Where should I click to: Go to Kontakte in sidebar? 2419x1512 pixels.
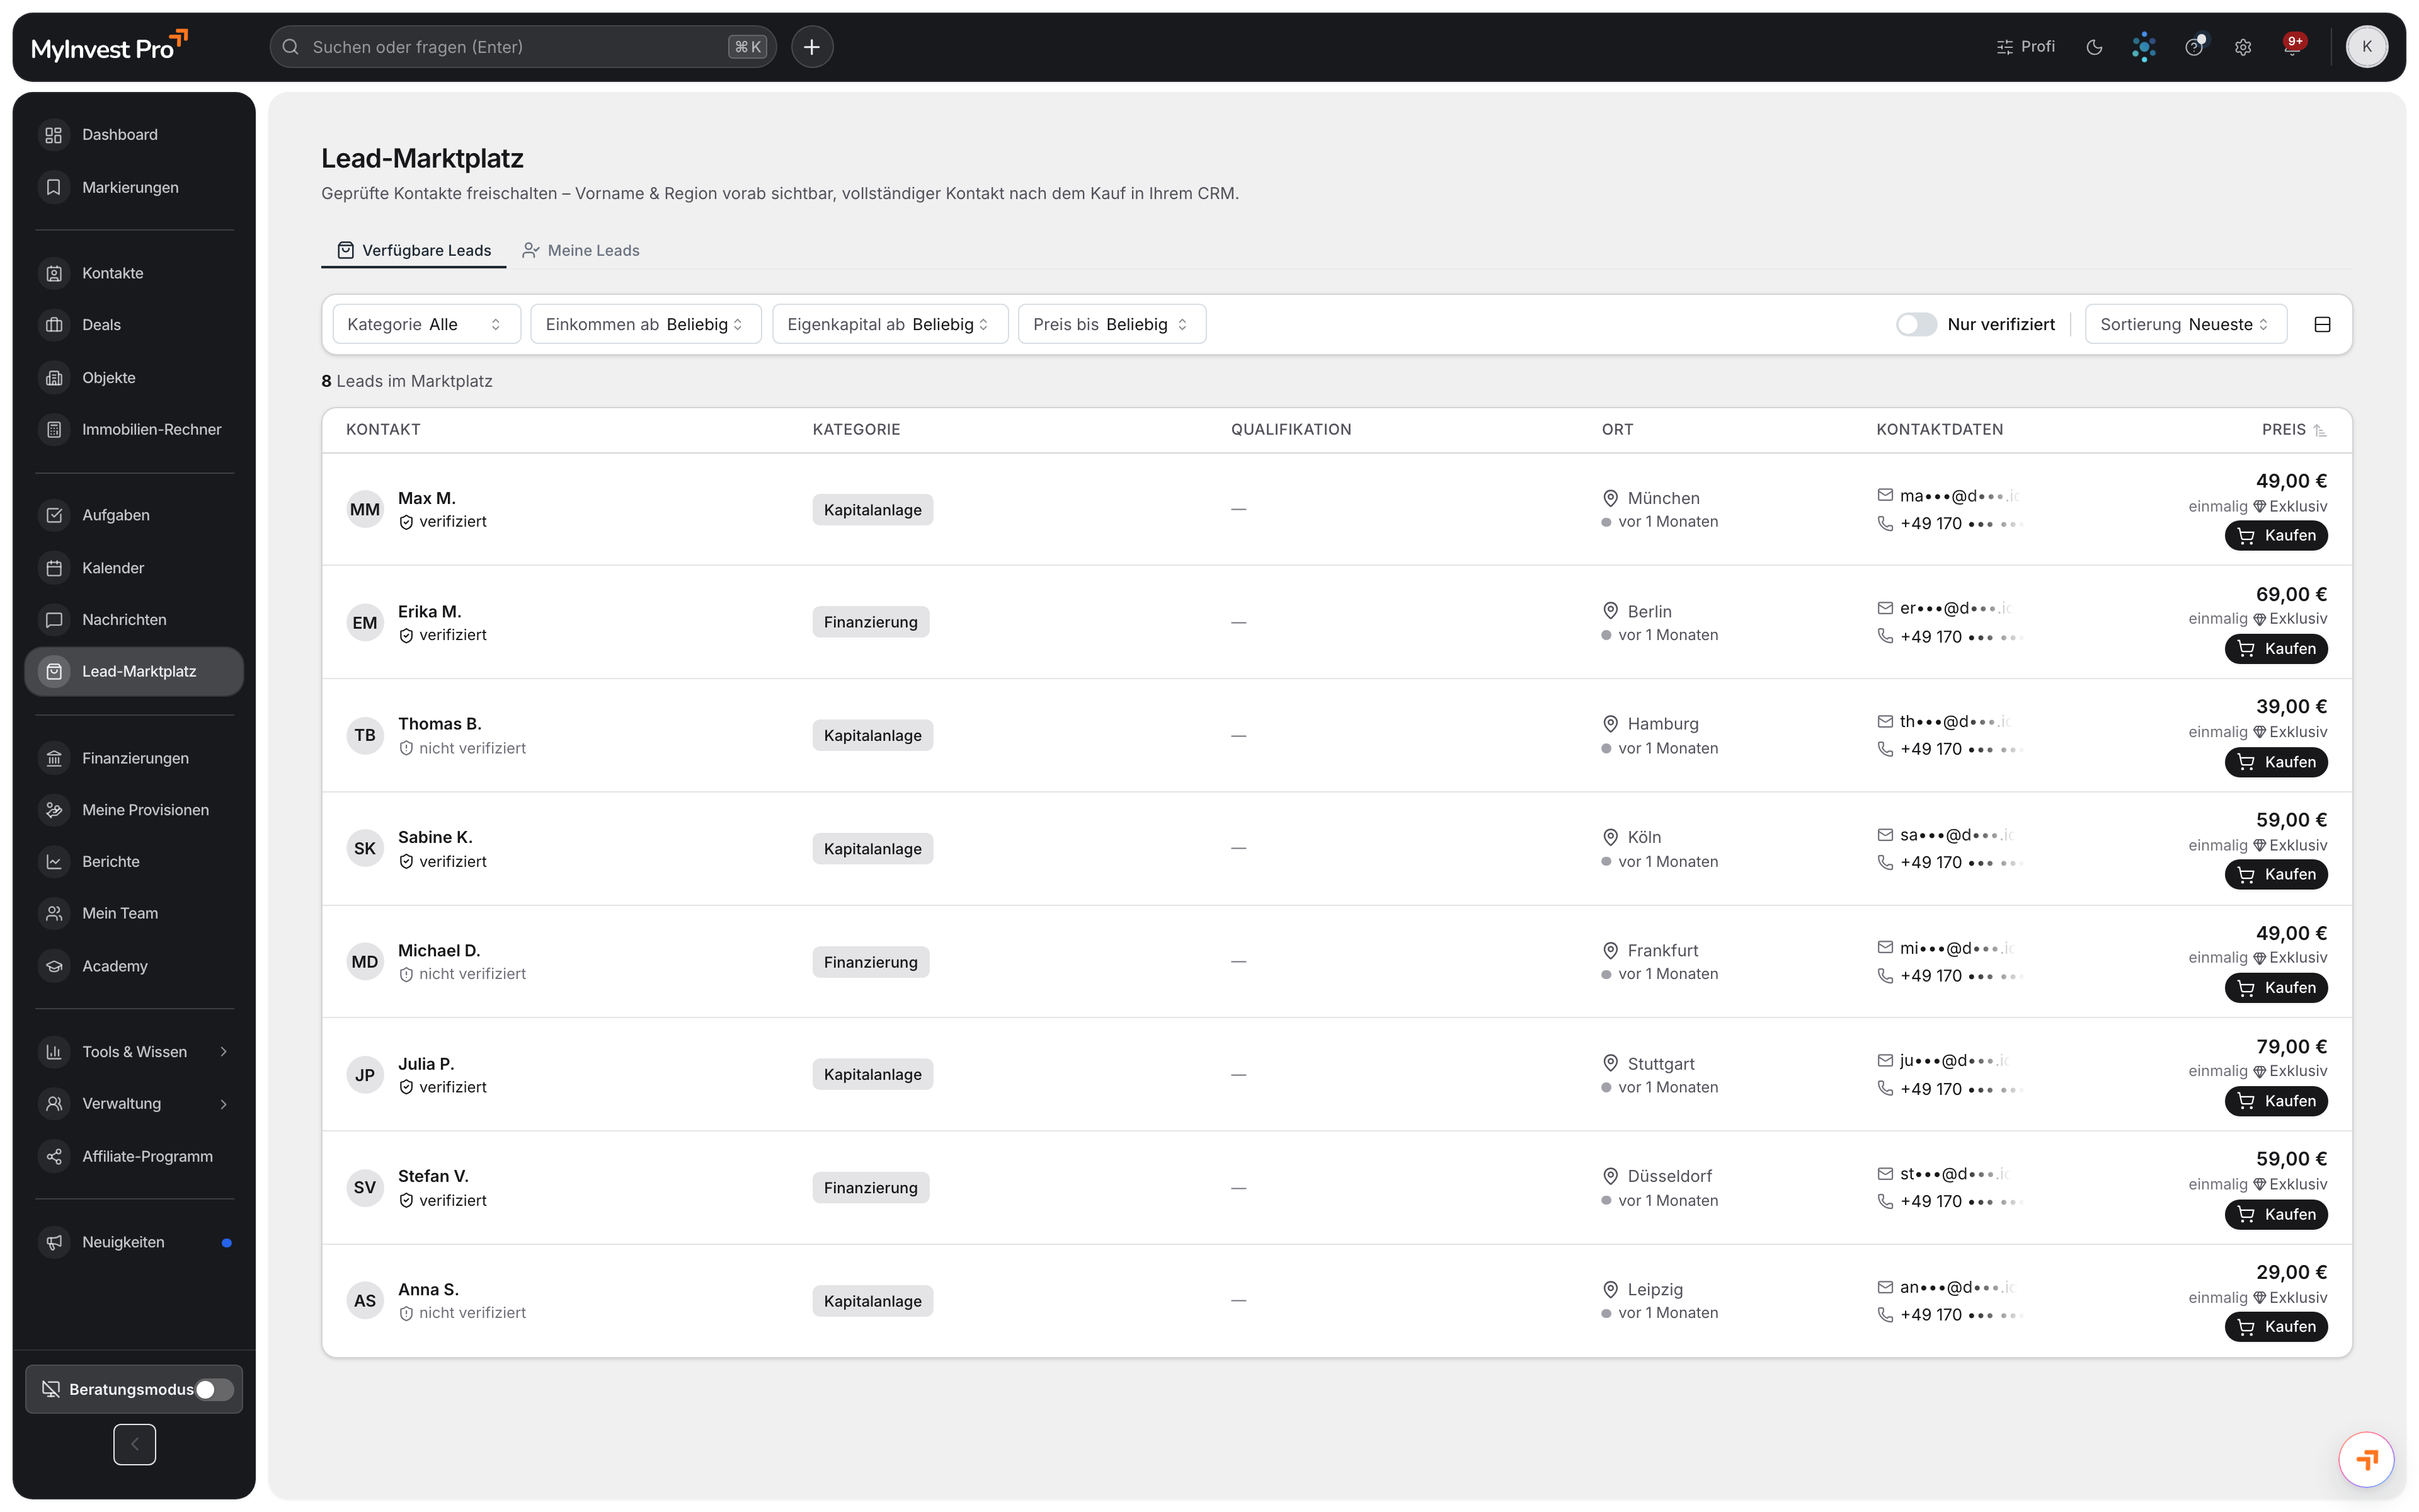click(x=134, y=273)
